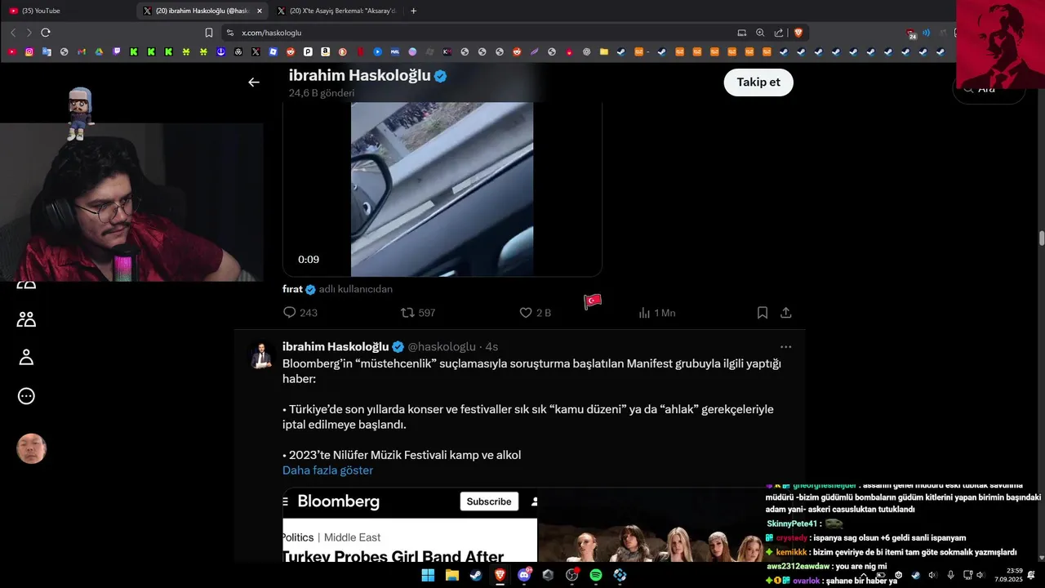This screenshot has height=588, width=1045.
Task: Click @haskologlu handle on the post
Action: tap(442, 347)
